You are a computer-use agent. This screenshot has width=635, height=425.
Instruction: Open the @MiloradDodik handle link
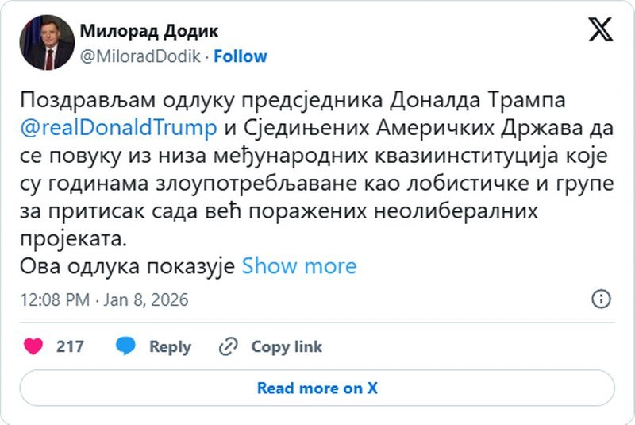(x=140, y=56)
